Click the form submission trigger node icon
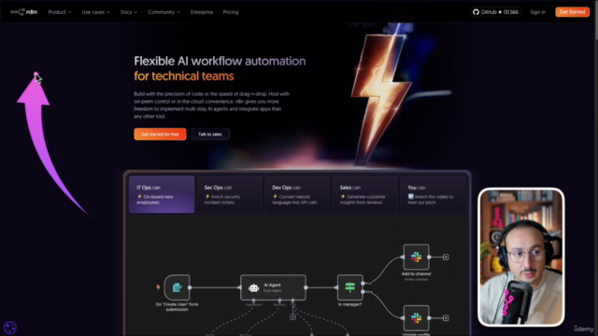 (177, 287)
